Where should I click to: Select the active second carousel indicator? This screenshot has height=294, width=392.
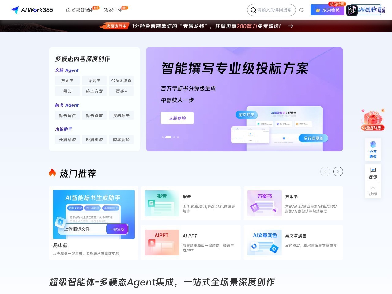pyautogui.click(x=168, y=137)
